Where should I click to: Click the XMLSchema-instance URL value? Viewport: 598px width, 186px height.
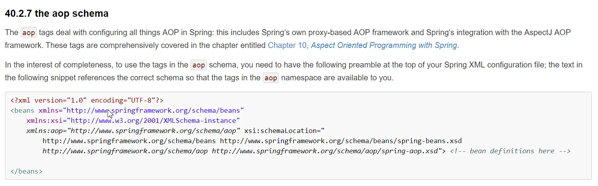pos(155,121)
